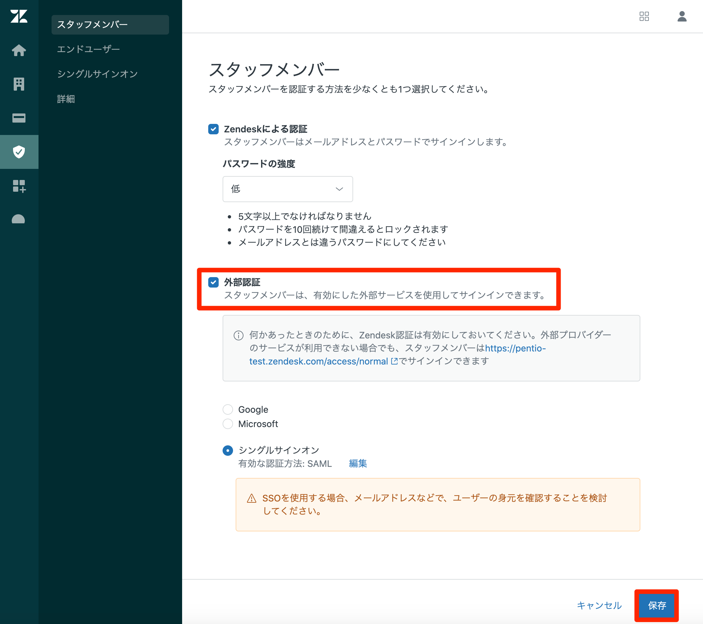
Task: Open the products grid icon
Action: (x=644, y=16)
